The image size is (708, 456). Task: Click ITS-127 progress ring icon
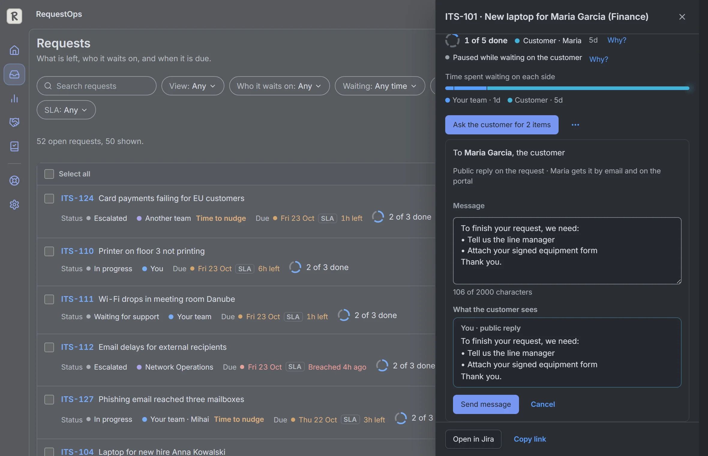(x=401, y=418)
